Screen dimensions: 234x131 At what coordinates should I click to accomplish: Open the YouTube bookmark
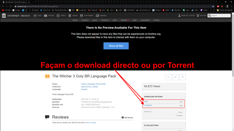6,10
